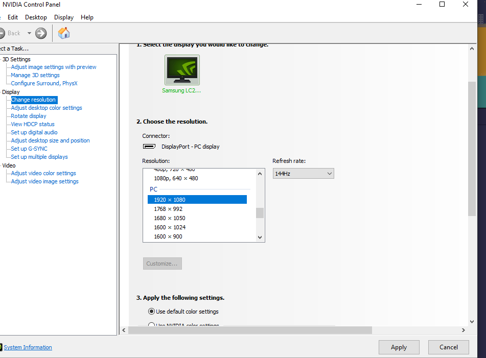Click resolution list scroll down arrow
The height and width of the screenshot is (358, 486).
pyautogui.click(x=260, y=237)
